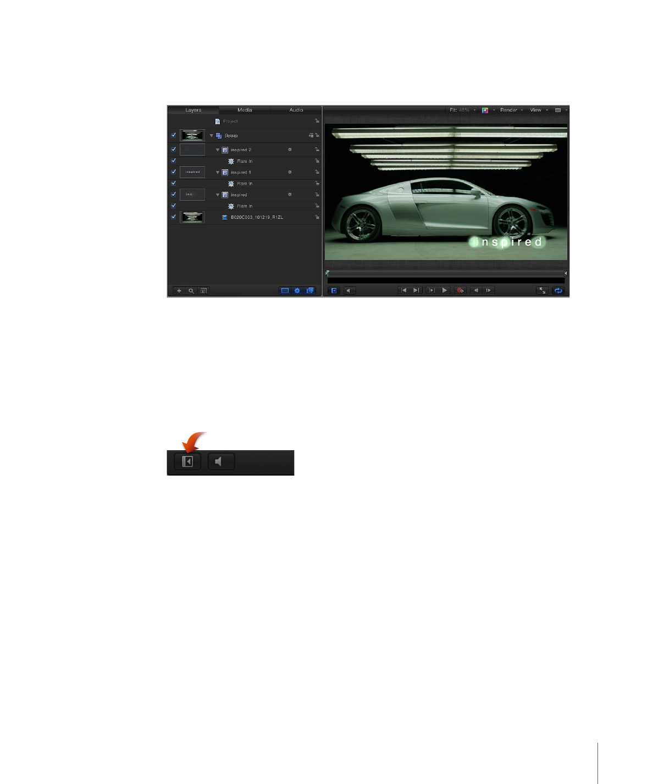Click the film clip icon beside B020C003_101219_R1ZL
The width and height of the screenshot is (653, 784).
click(x=225, y=217)
